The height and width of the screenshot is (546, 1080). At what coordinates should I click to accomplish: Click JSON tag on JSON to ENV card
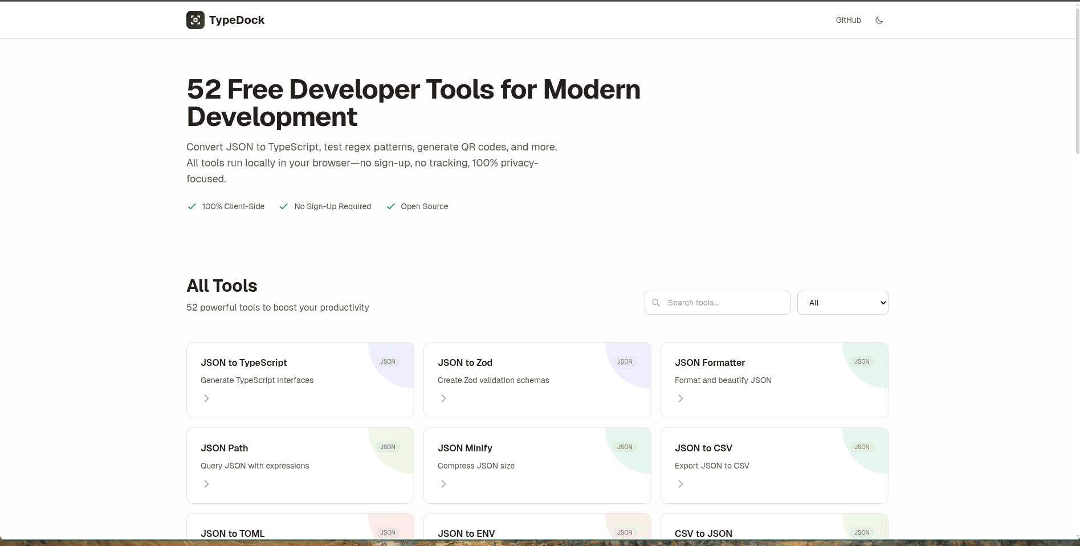tap(625, 532)
